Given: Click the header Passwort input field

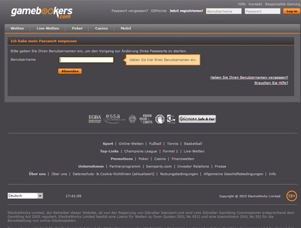Looking at the screenshot, I should [x=263, y=11].
